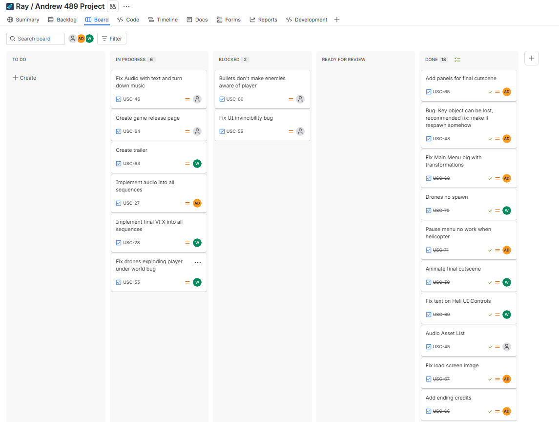The height and width of the screenshot is (422, 559).
Task: Open the Filter dropdown
Action: 112,39
